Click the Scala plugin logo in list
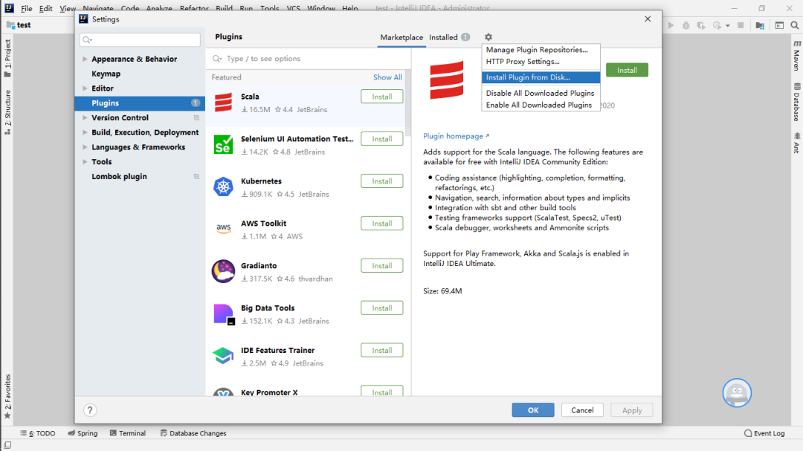 [223, 103]
